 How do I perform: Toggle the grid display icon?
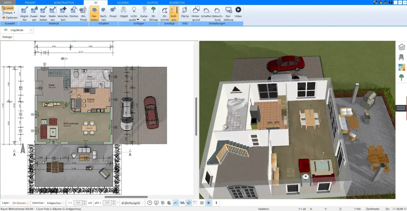(x=202, y=203)
